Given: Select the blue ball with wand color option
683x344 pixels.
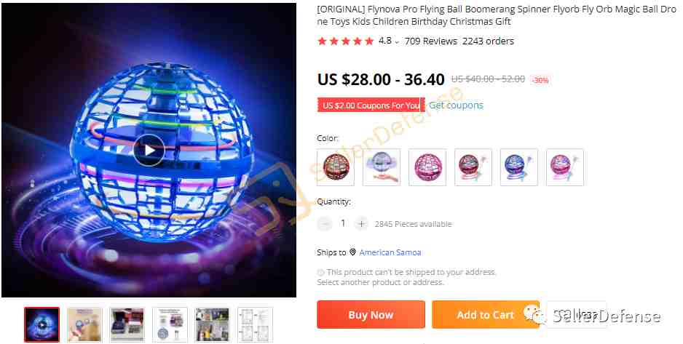Looking at the screenshot, I should coord(518,167).
